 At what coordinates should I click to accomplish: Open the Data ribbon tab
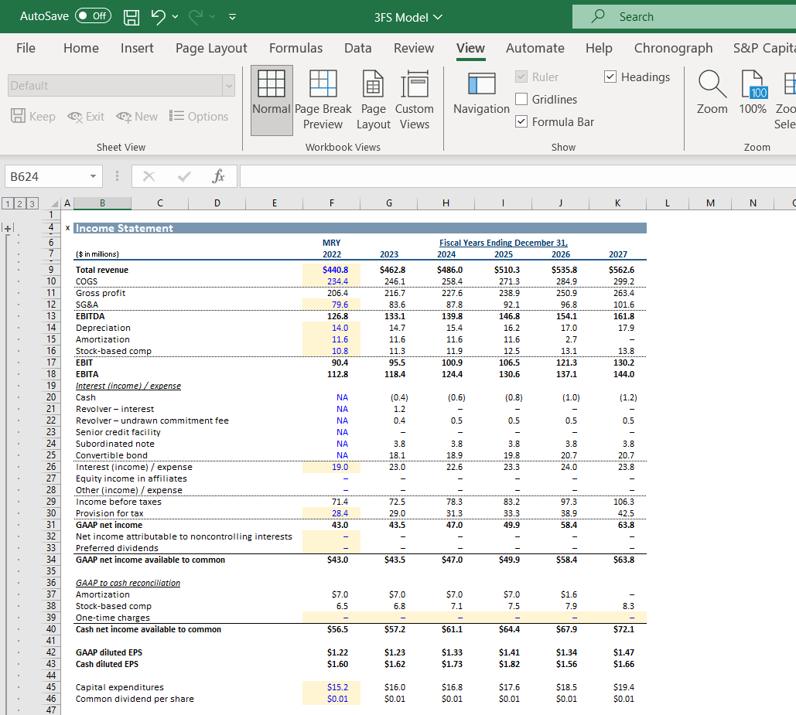(x=357, y=48)
